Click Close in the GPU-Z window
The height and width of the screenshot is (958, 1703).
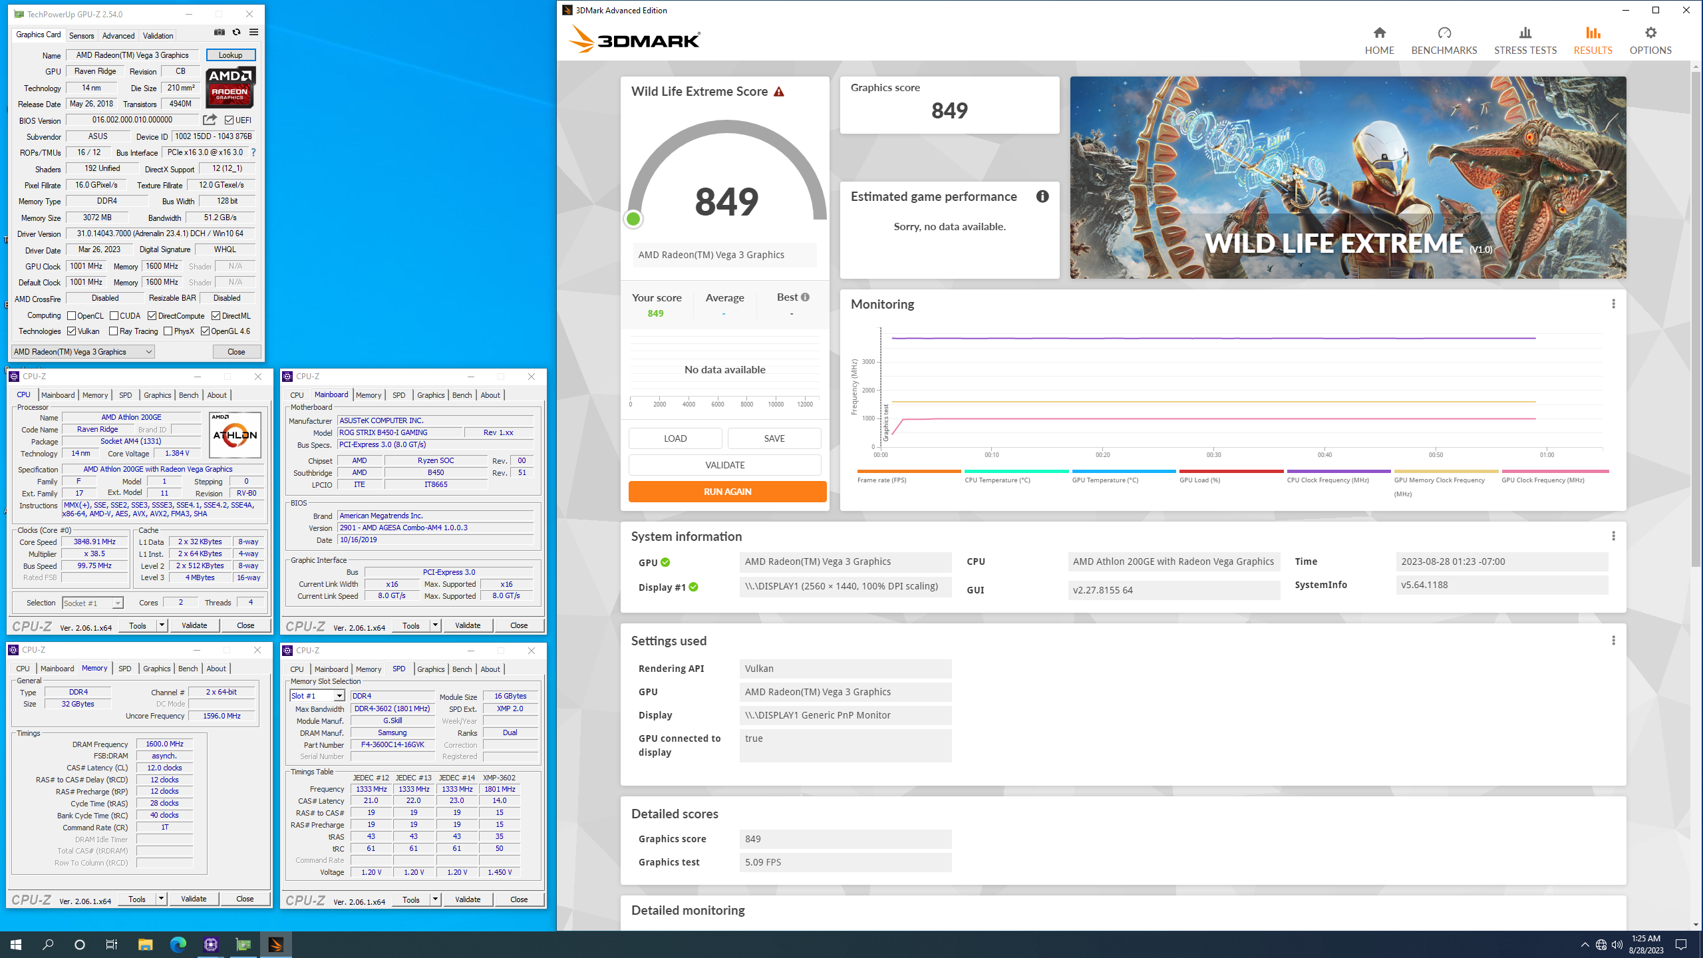point(237,352)
